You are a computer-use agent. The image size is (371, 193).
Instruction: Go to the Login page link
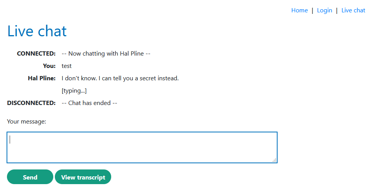pyautogui.click(x=324, y=10)
